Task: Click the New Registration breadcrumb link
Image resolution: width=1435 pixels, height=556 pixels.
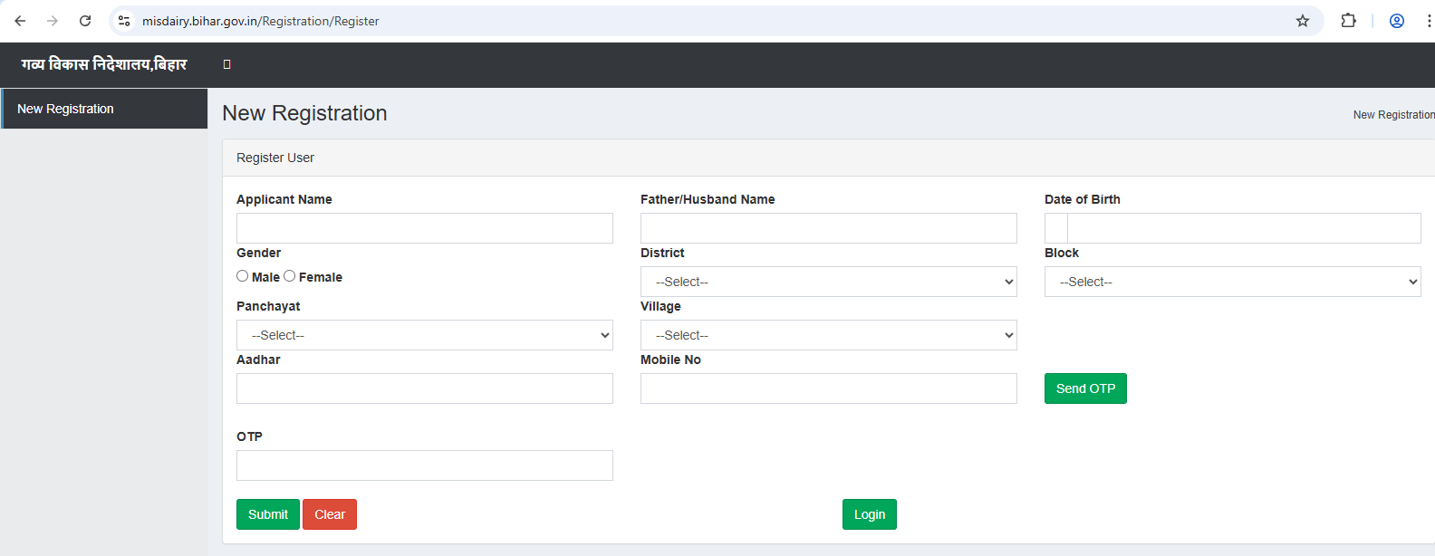Action: pos(1392,115)
